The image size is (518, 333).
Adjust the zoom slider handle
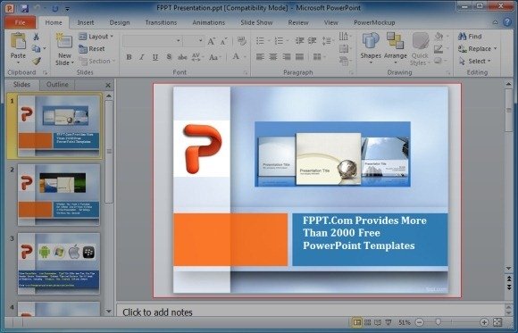[x=438, y=321]
